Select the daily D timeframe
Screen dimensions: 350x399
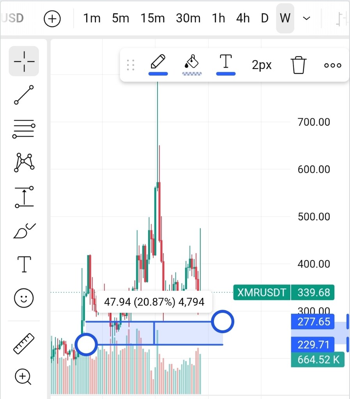point(265,18)
